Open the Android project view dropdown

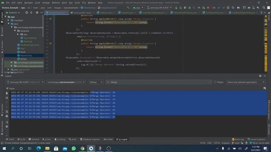click(13, 13)
